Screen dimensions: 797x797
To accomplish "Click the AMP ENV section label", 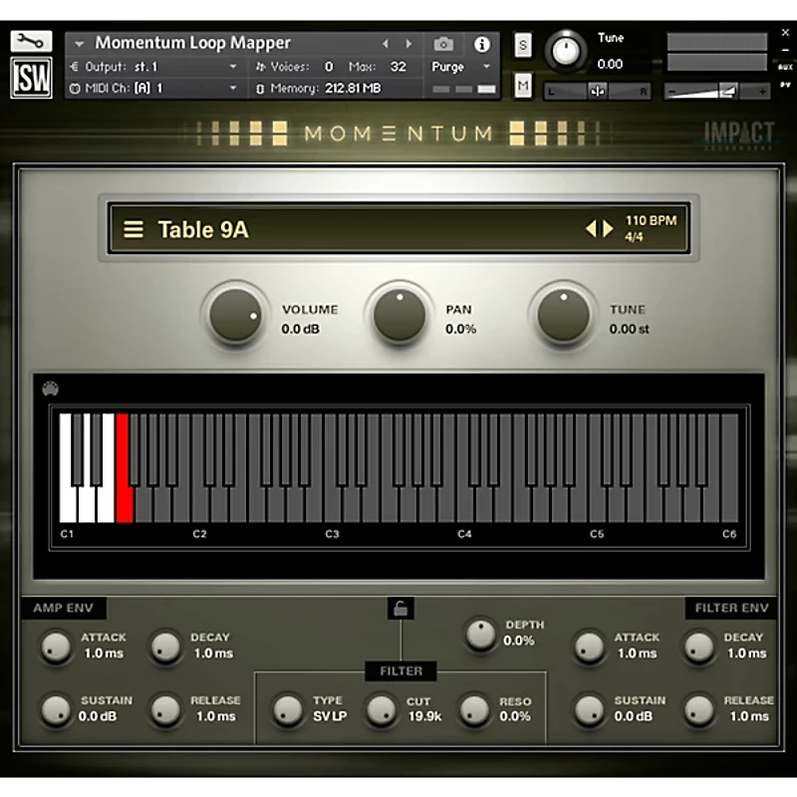I will coord(66,608).
